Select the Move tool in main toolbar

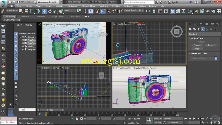(44, 11)
